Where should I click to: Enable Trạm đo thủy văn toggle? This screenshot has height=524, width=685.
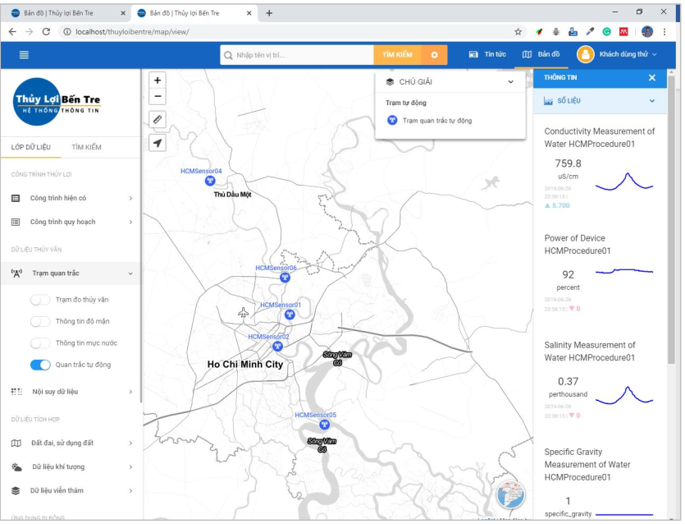[41, 300]
